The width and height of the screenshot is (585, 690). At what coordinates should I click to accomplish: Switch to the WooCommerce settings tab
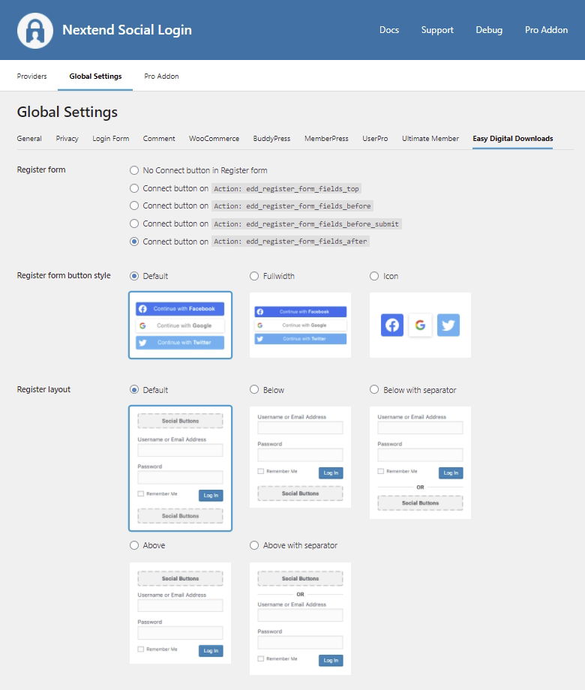[214, 139]
